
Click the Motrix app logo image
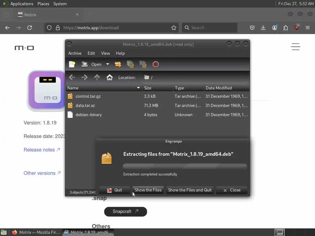click(47, 90)
